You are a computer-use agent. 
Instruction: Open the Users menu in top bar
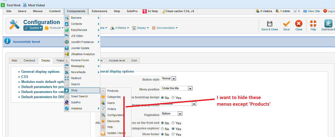(22, 11)
